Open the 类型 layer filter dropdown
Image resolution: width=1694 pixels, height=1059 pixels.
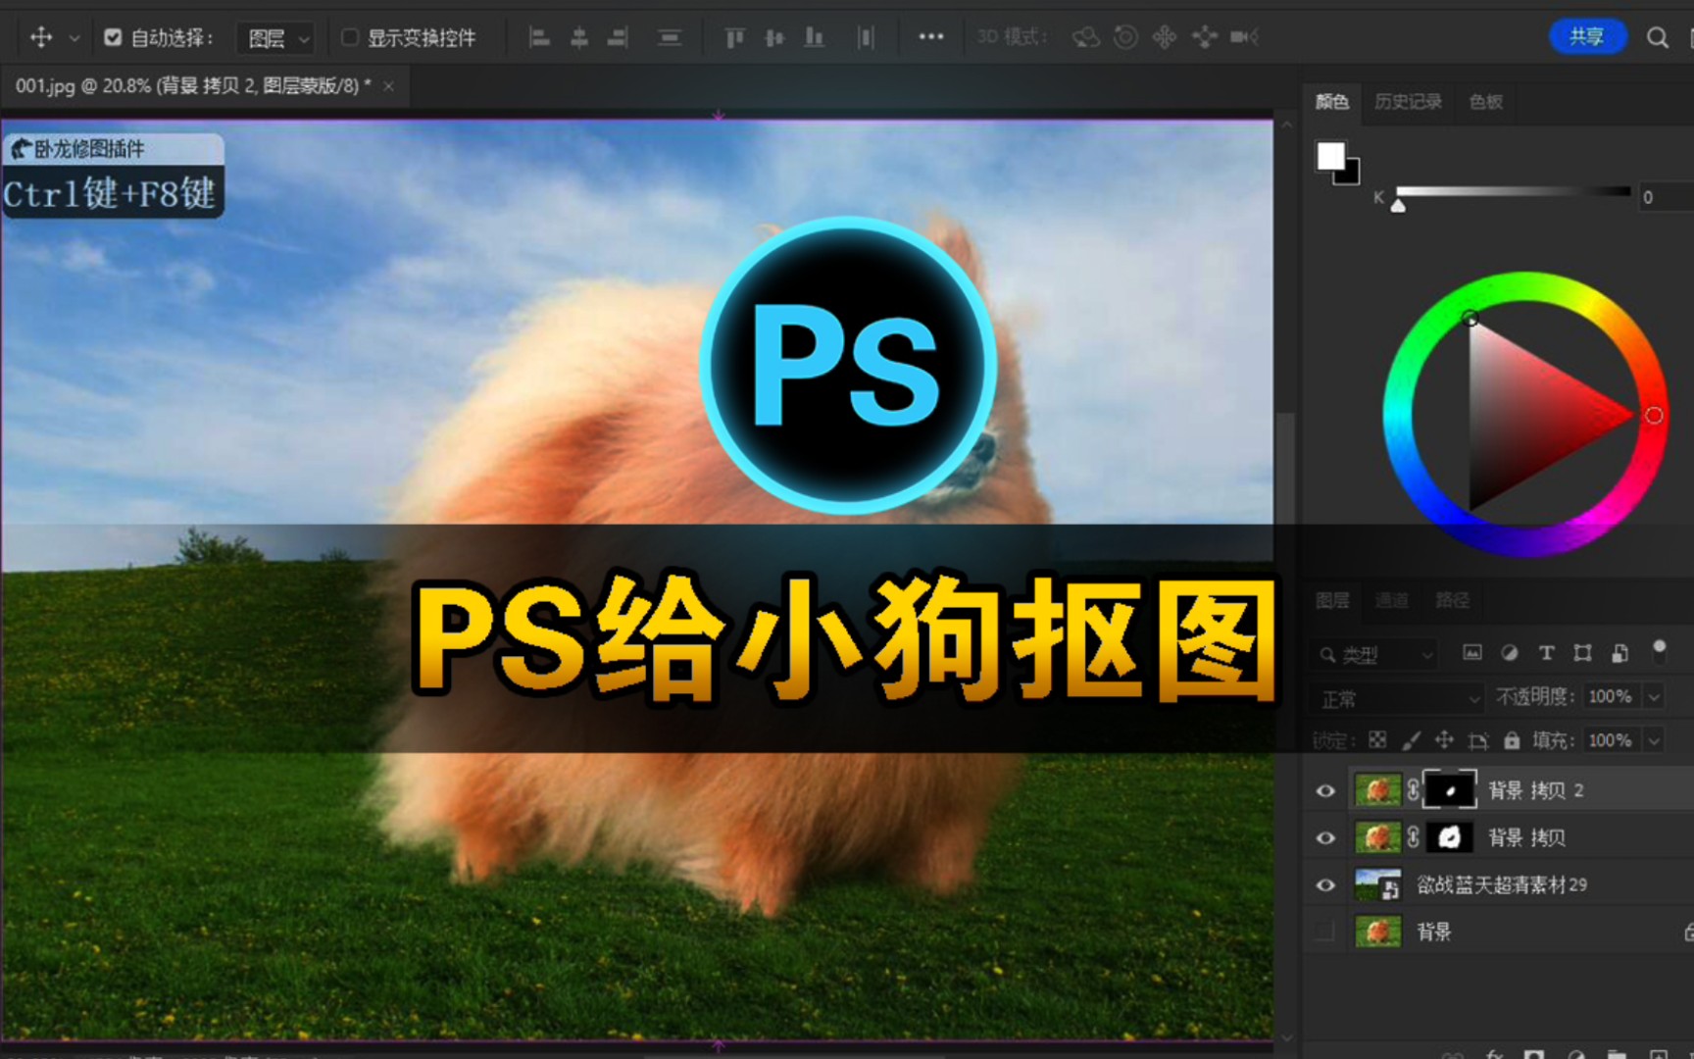1375,654
